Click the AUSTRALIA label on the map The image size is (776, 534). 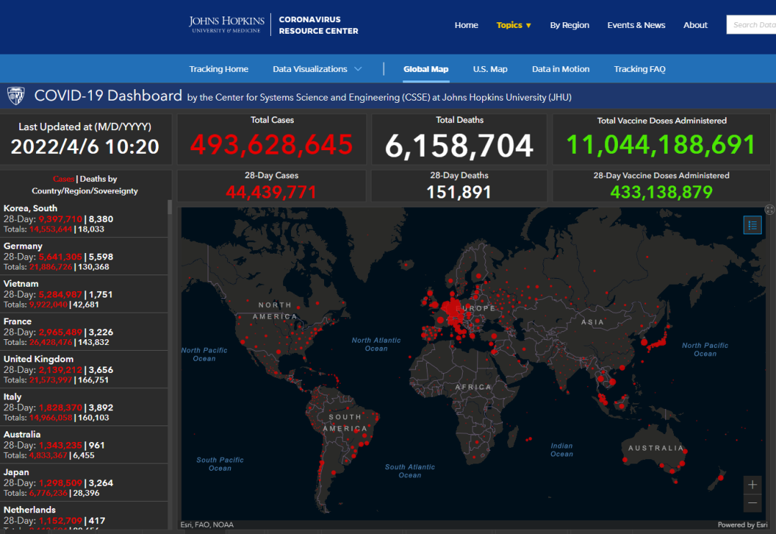656,448
